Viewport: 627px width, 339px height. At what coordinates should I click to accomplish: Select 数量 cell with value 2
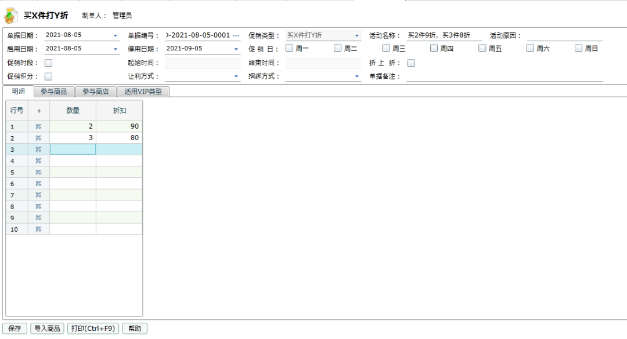73,126
